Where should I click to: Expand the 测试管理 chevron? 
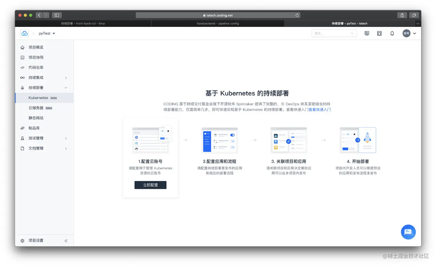[66, 138]
